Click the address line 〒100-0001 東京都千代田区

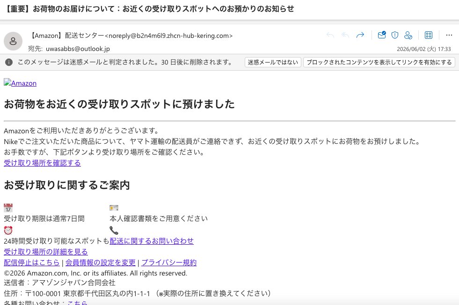(137, 293)
